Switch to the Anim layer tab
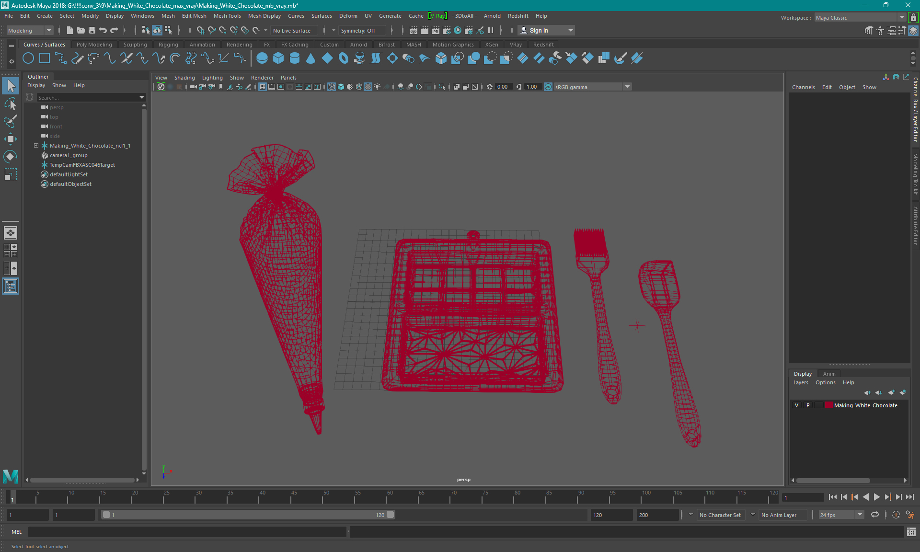920x552 pixels. pos(829,374)
